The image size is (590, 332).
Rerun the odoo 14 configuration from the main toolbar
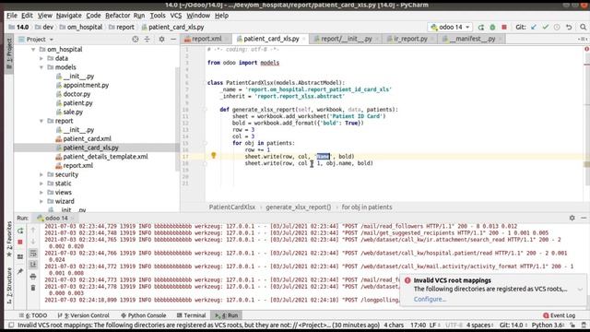[481, 27]
